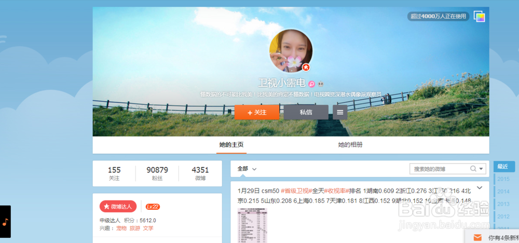This screenshot has width=519, height=243.
Task: Click the orange mail envelope icon
Action: coord(477,237)
